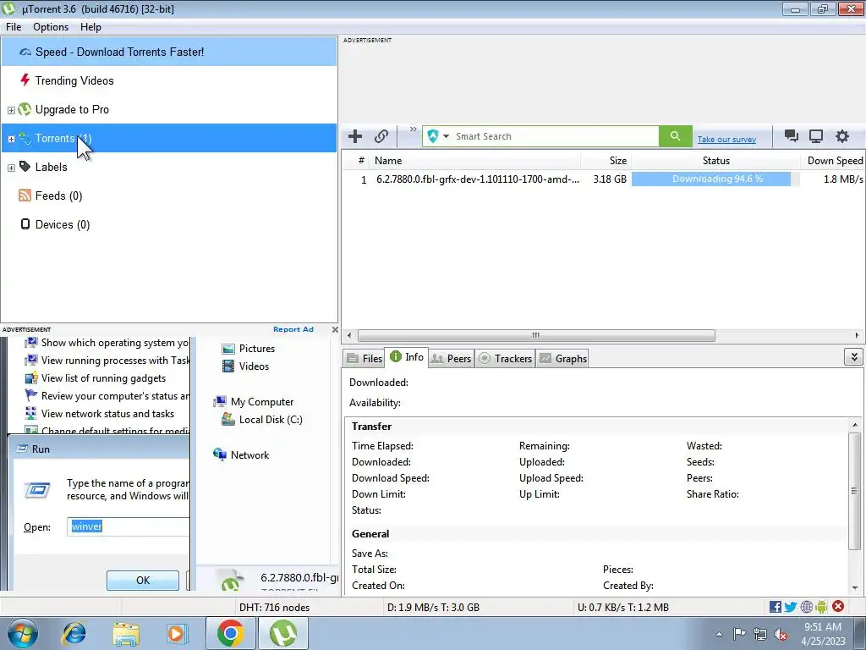Sort by the Name column header
Image resolution: width=866 pixels, height=650 pixels.
475,161
